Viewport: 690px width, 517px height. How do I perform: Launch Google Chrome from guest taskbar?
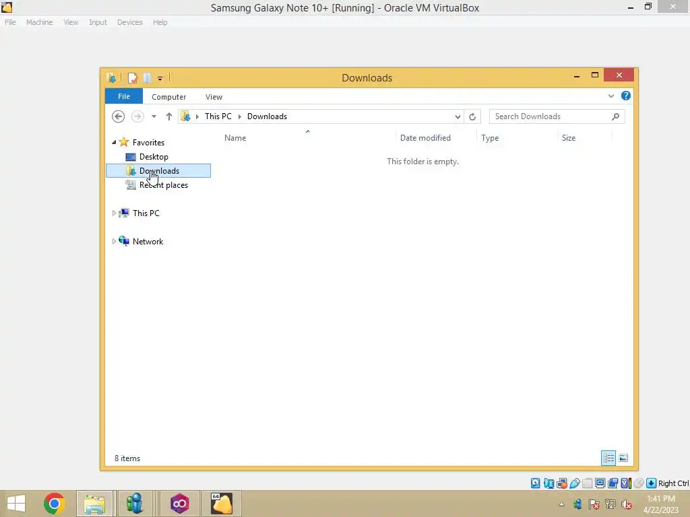[55, 504]
